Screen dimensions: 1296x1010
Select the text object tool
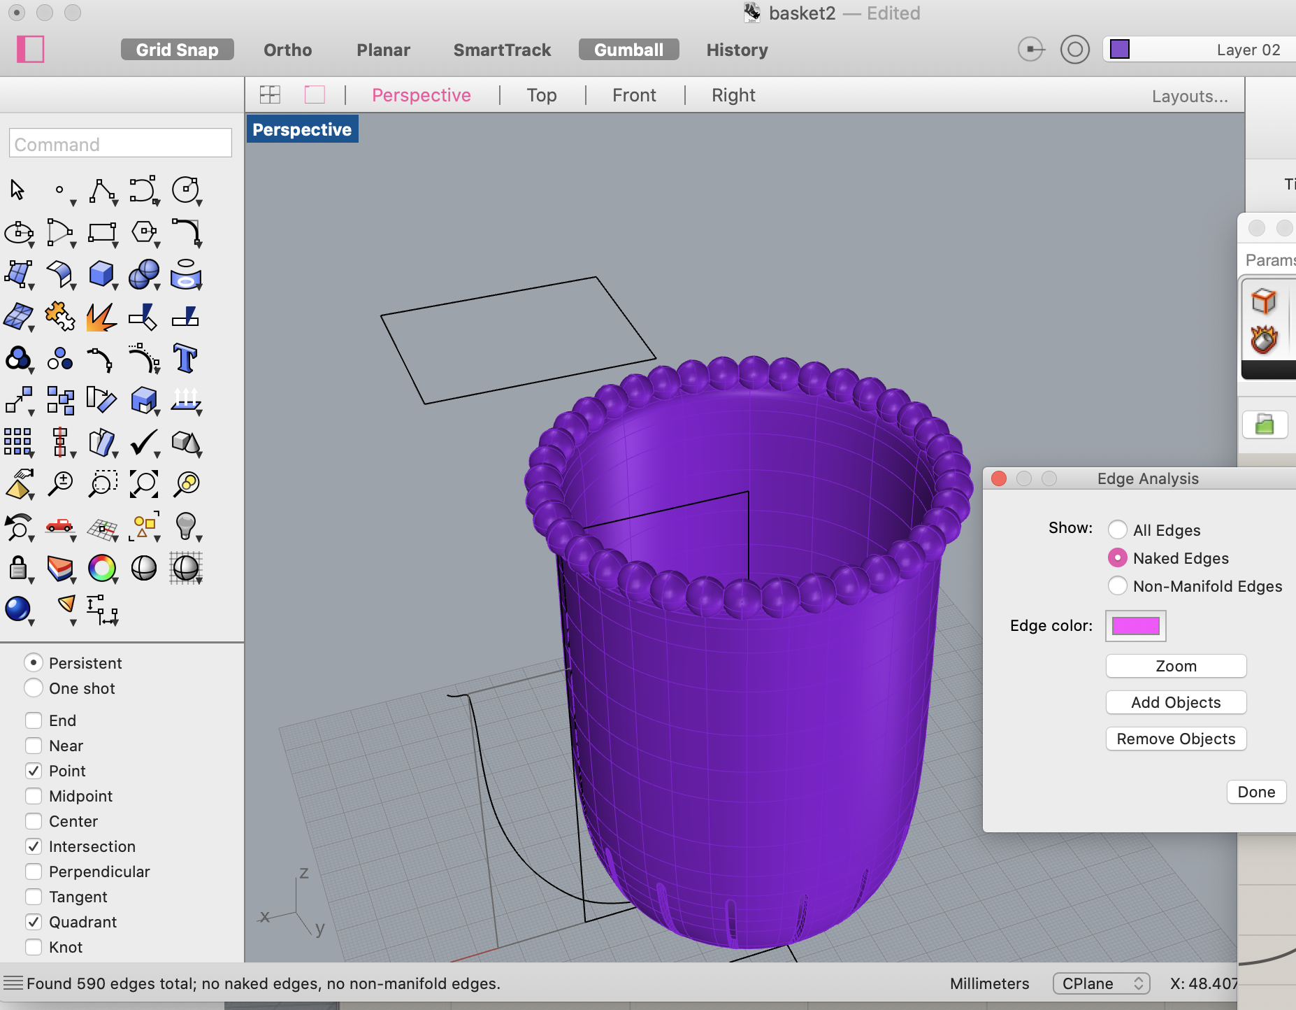pos(185,358)
